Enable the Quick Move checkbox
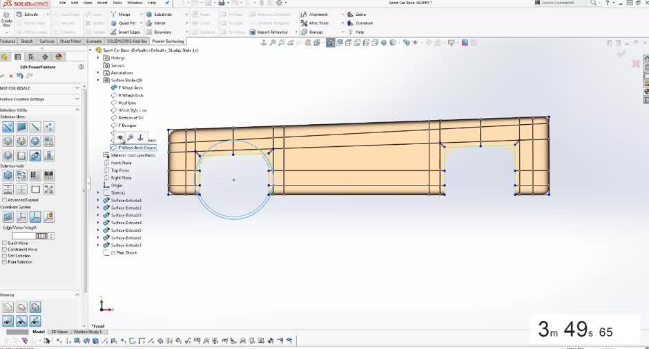The width and height of the screenshot is (649, 349). click(5, 243)
